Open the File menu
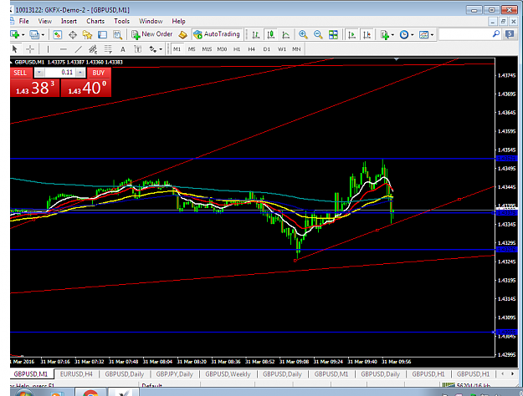The width and height of the screenshot is (523, 396). (23, 22)
